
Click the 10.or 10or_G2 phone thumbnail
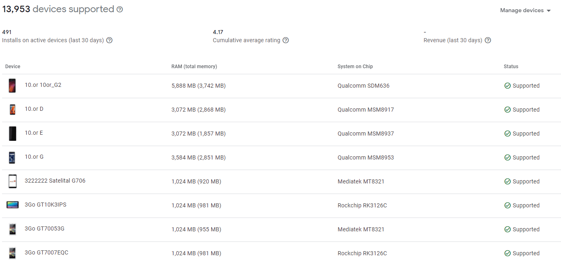[x=13, y=86]
